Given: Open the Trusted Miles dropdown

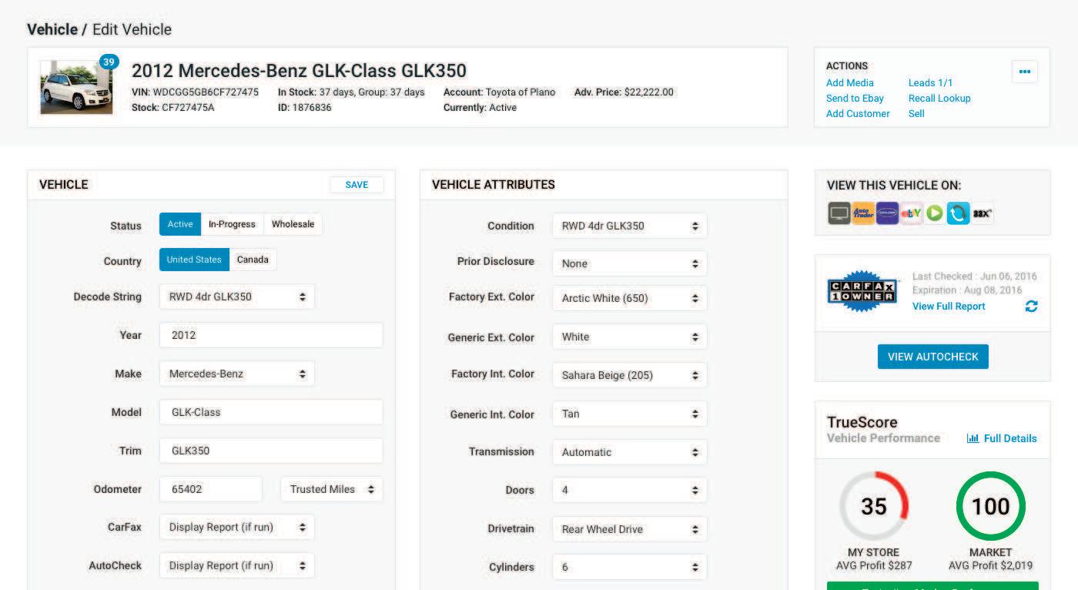Looking at the screenshot, I should click(x=332, y=489).
